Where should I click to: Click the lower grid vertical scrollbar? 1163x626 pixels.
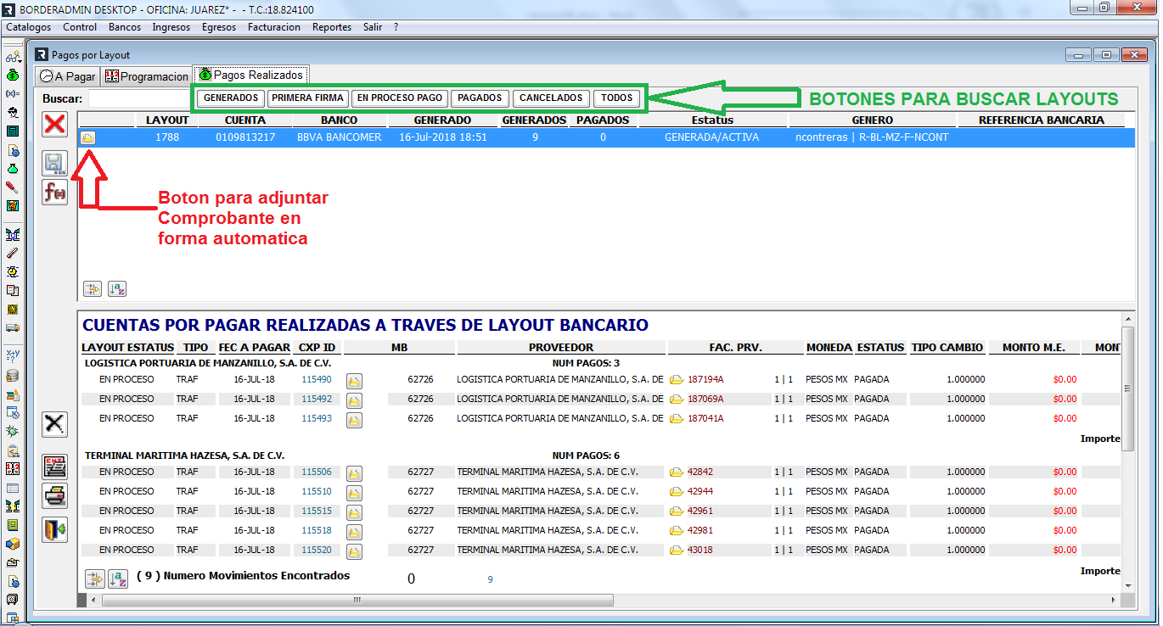click(1128, 388)
